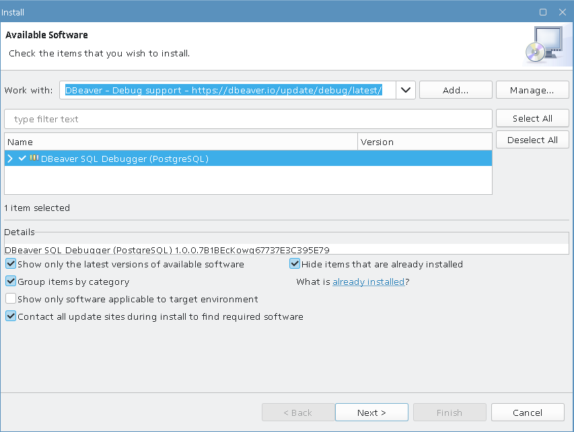Click the Name column header

click(181, 142)
